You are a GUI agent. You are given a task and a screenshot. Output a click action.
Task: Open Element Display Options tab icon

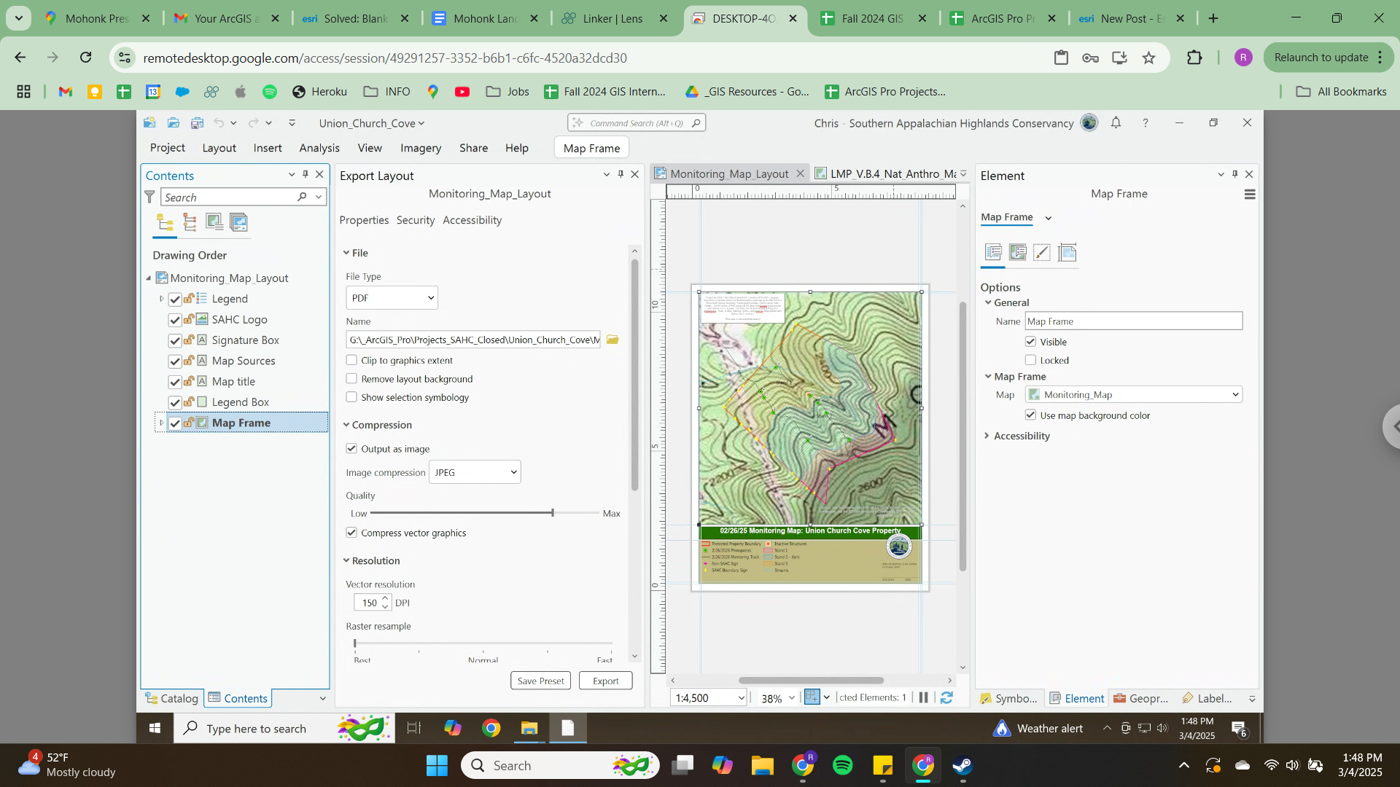pyautogui.click(x=1018, y=253)
